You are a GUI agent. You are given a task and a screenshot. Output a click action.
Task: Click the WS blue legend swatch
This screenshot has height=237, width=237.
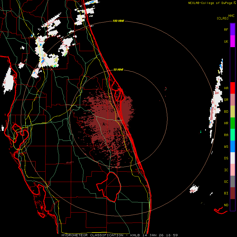[233, 146]
